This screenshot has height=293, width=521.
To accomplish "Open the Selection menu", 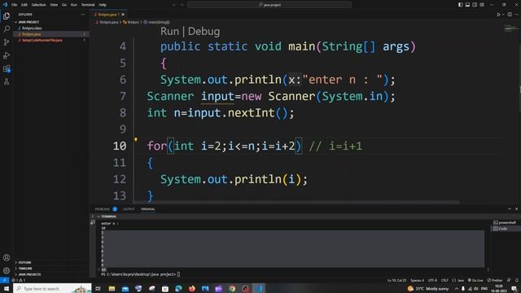I will point(38,5).
